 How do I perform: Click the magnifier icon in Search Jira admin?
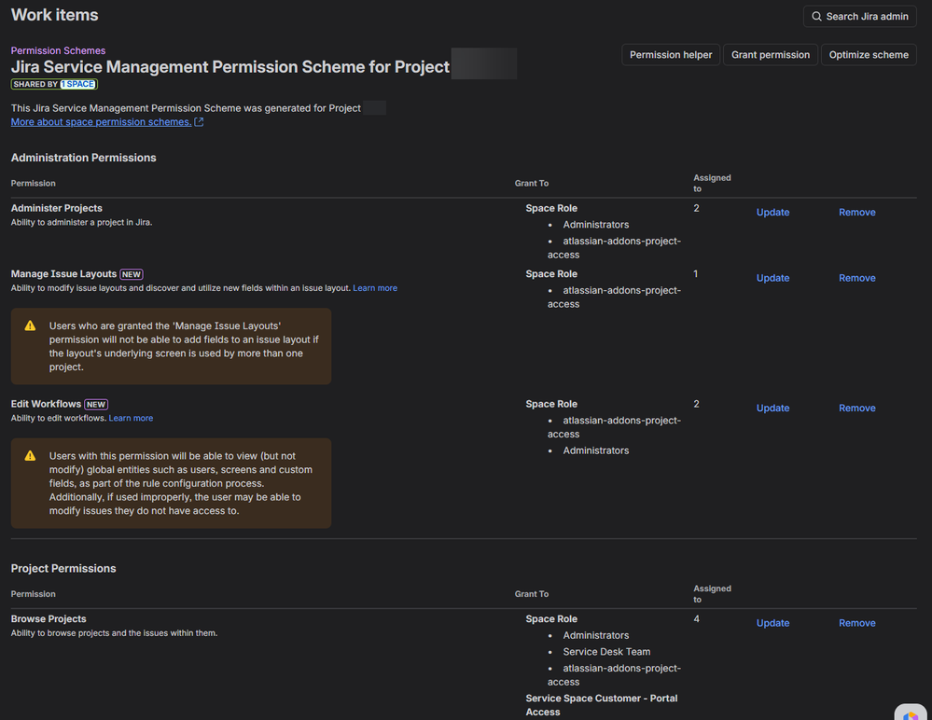(x=816, y=17)
